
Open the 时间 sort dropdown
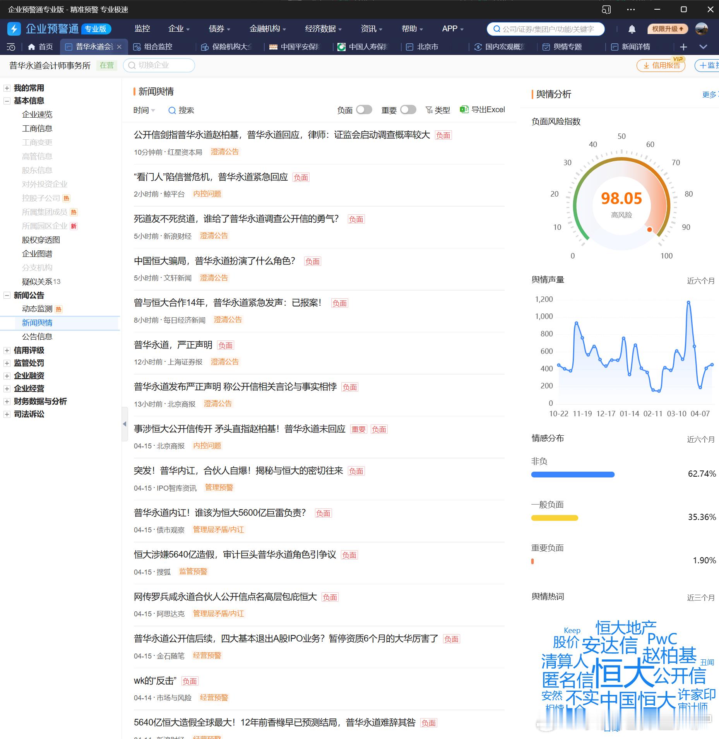[x=144, y=110]
